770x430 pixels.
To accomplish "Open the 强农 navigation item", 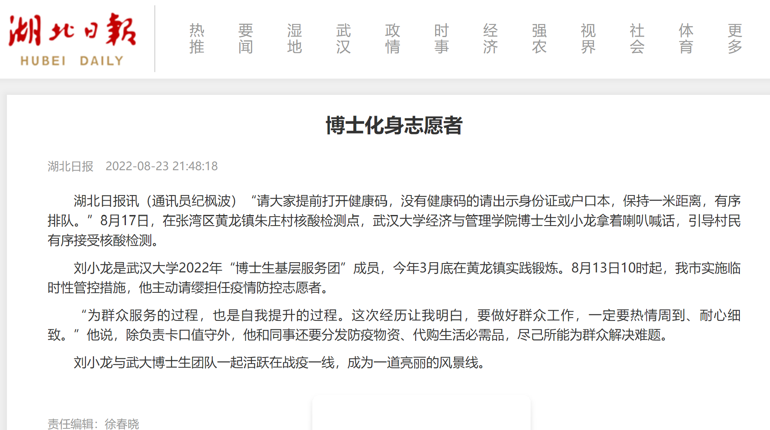I will [x=539, y=39].
